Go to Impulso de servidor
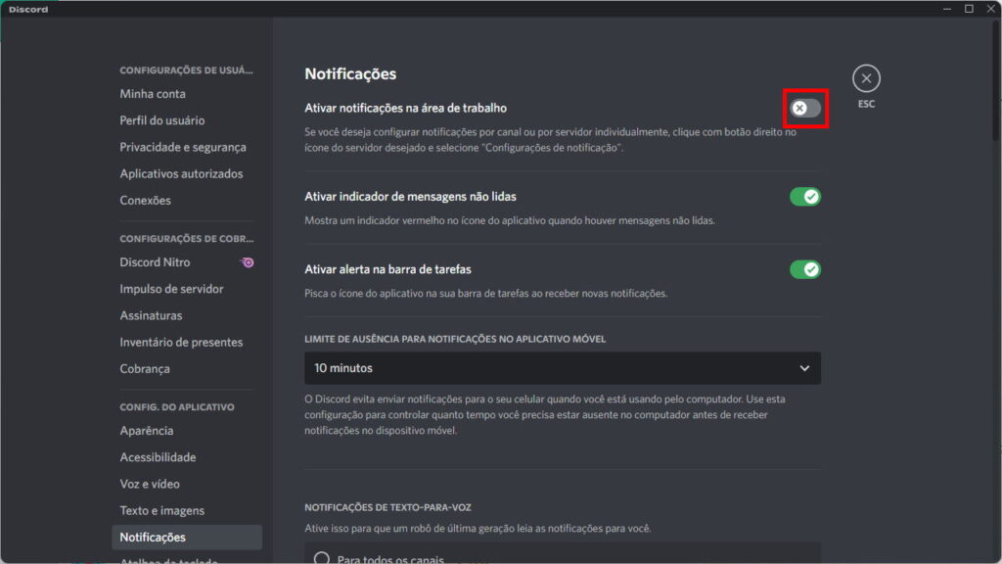1002x564 pixels. click(171, 289)
